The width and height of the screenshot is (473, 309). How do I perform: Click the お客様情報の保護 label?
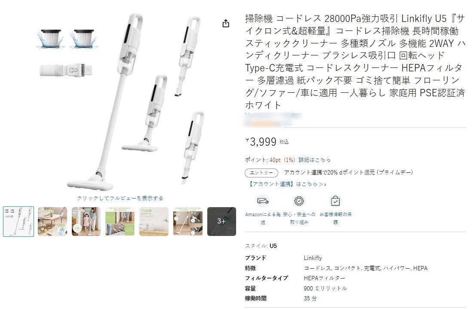click(335, 218)
